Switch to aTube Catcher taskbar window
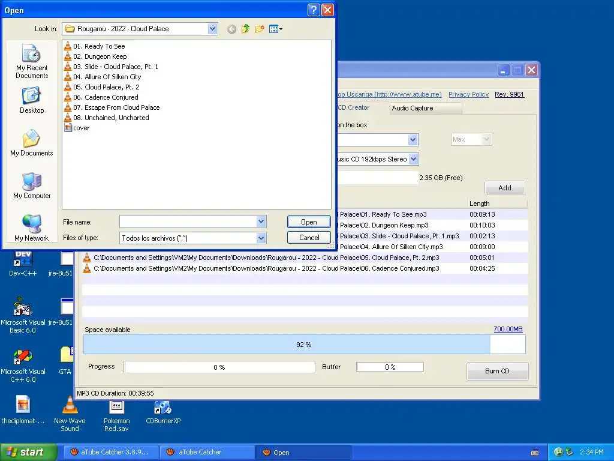Viewport: 614px width, 461px height. (207, 452)
